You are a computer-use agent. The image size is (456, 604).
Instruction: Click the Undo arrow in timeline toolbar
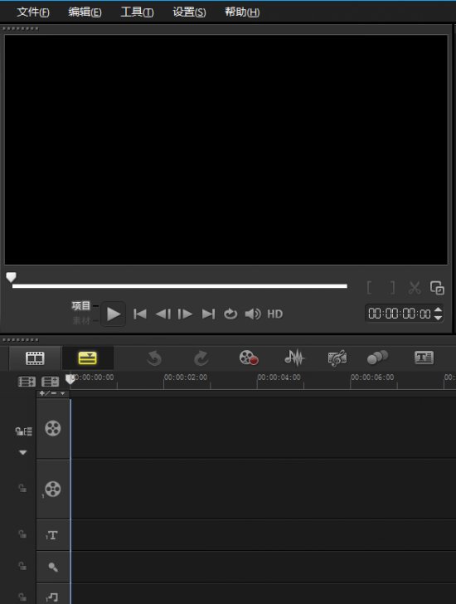[155, 358]
